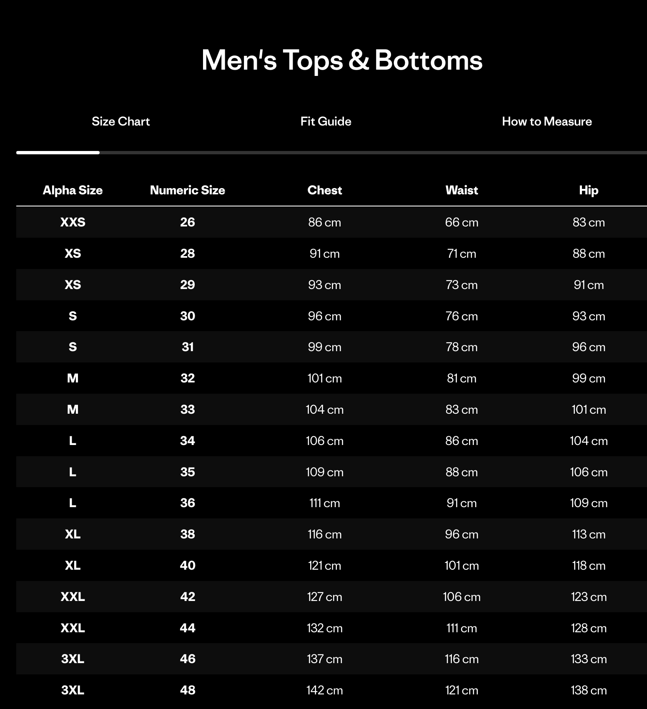Click numeric size 32 in the table
The height and width of the screenshot is (709, 647).
point(187,378)
